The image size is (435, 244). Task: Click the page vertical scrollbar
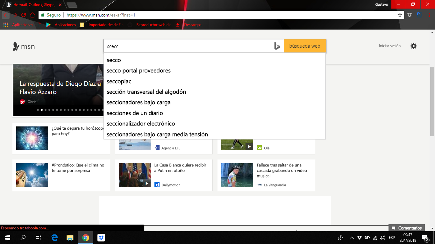432,102
